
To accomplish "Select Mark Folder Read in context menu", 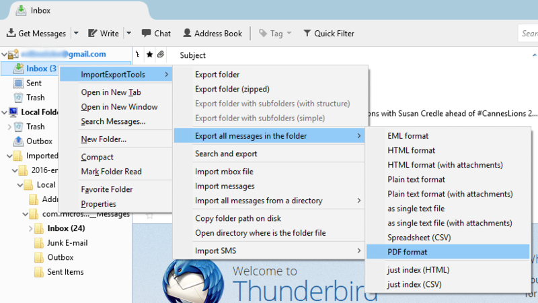I will 111,172.
